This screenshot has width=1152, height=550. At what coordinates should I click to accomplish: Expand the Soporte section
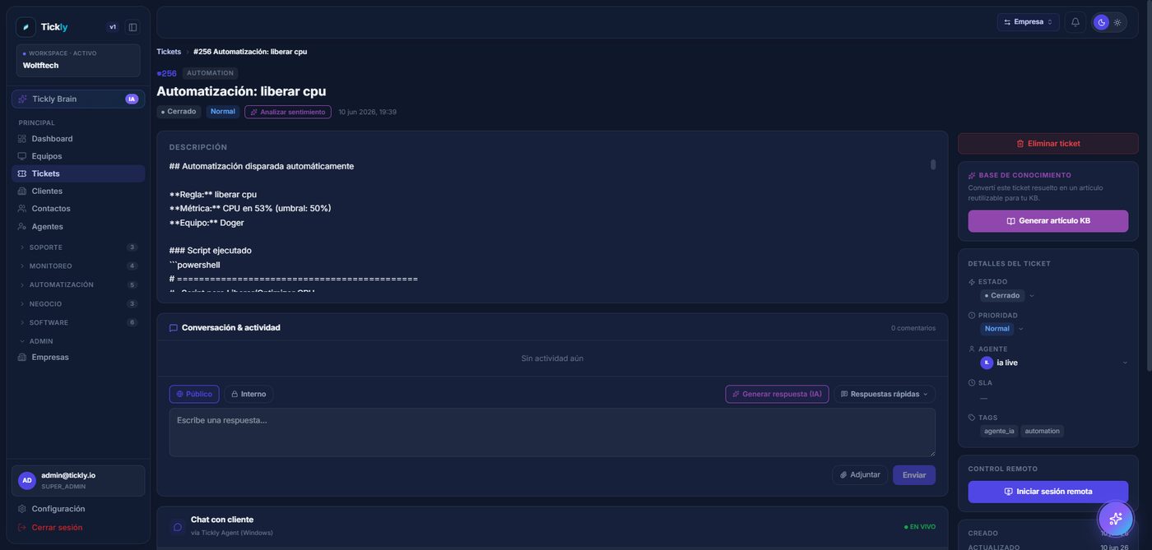click(x=78, y=247)
